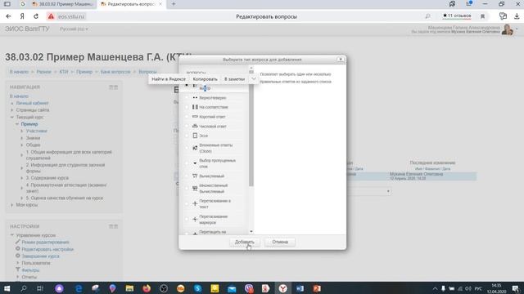Open Firefox from the taskbar
524x294 pixels.
click(147, 288)
